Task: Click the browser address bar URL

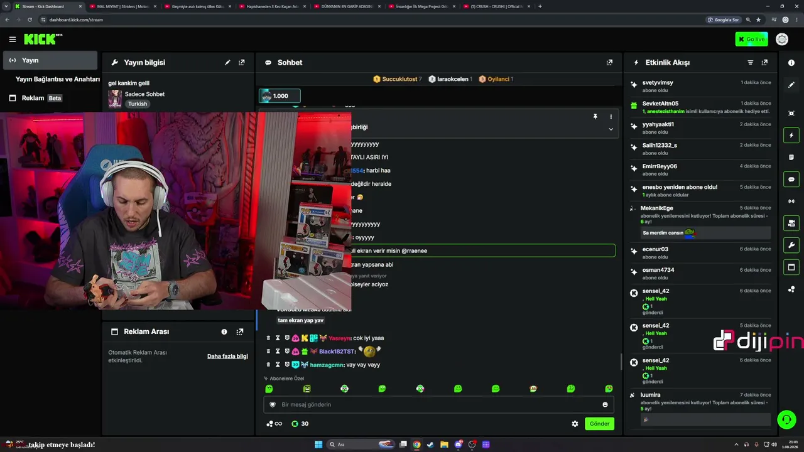Action: tap(76, 19)
